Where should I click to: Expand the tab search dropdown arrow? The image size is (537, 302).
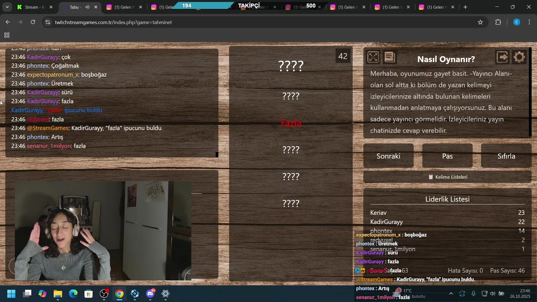[7, 7]
